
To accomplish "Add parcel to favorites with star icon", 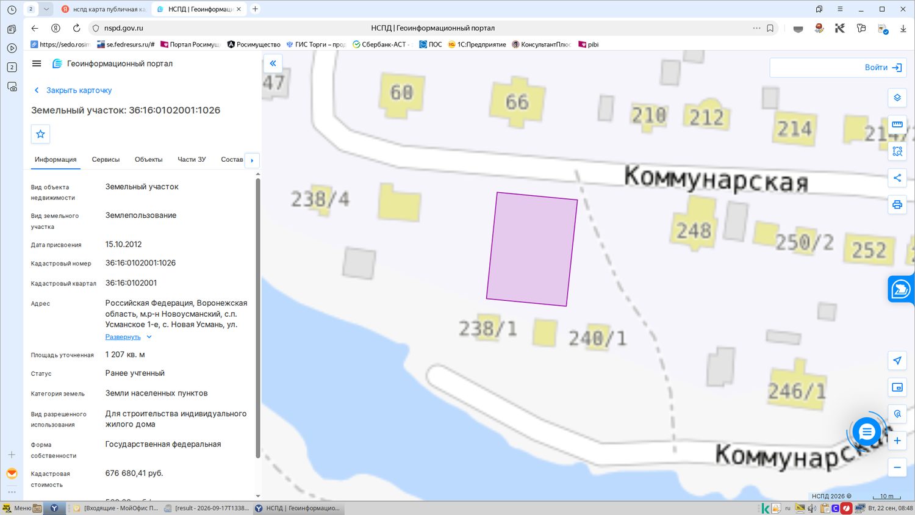I will [x=40, y=134].
